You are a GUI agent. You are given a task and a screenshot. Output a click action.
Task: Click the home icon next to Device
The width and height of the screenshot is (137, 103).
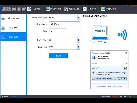click(x=29, y=9)
